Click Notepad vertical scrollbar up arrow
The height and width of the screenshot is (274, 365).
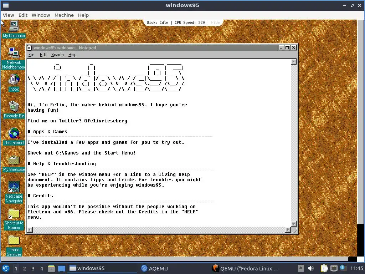tap(294, 62)
